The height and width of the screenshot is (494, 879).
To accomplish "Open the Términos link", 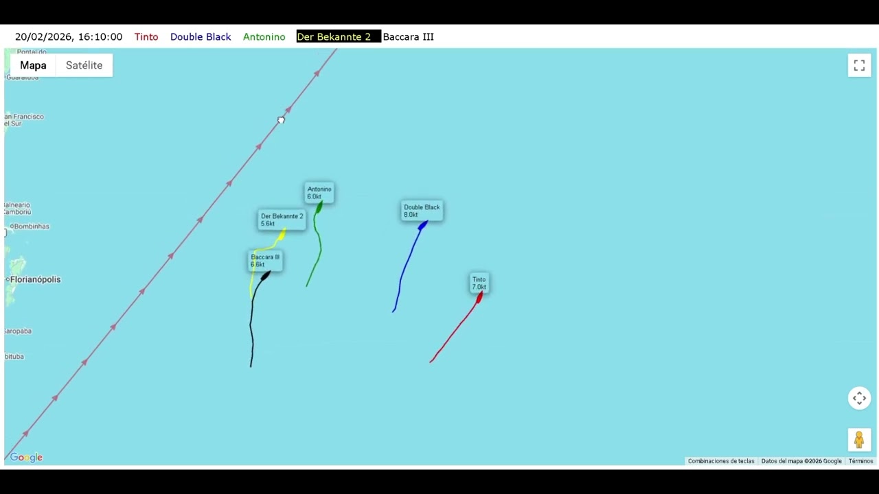I will (x=860, y=461).
